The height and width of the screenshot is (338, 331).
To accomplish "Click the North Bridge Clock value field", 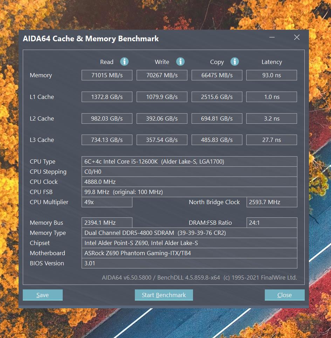I will pos(271,202).
